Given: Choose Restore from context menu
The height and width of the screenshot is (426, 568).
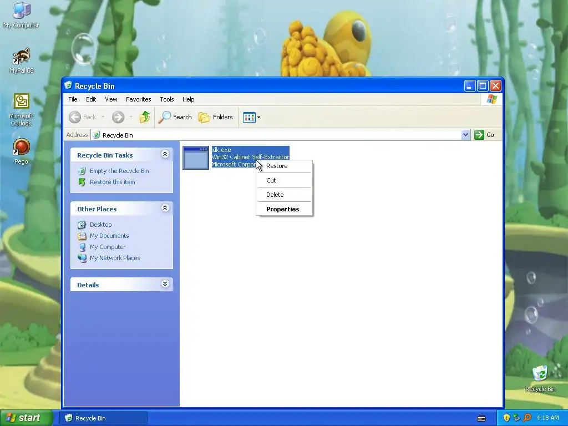Looking at the screenshot, I should (x=284, y=166).
